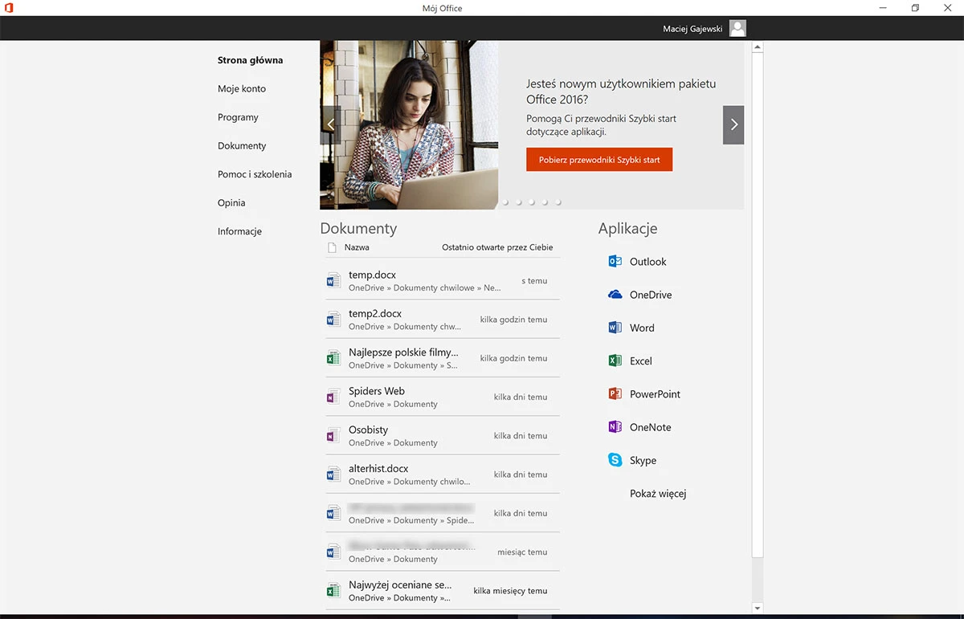The width and height of the screenshot is (964, 619).
Task: Click Pobierz przewodniki Szybki start button
Action: click(599, 160)
